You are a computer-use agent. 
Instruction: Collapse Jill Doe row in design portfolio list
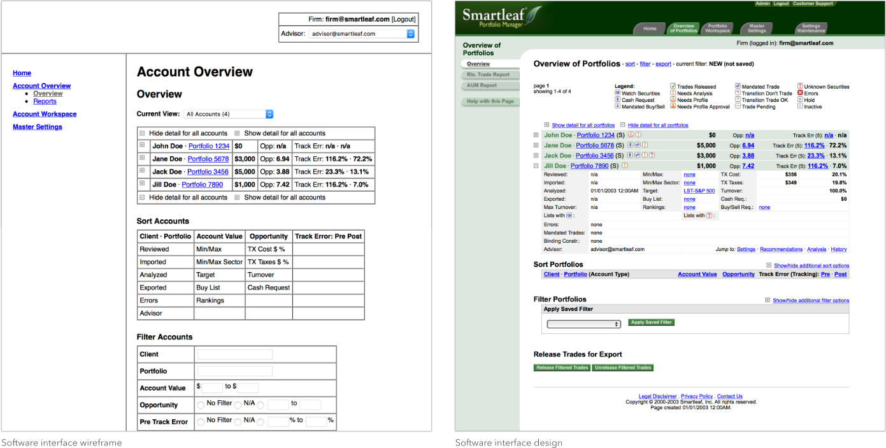[536, 166]
